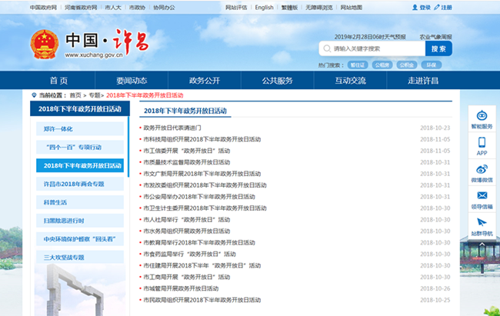
Task: Open article 政务开放日代表请进门
Action: tap(172, 128)
